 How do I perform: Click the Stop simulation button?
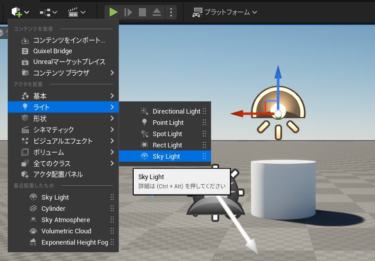click(142, 12)
